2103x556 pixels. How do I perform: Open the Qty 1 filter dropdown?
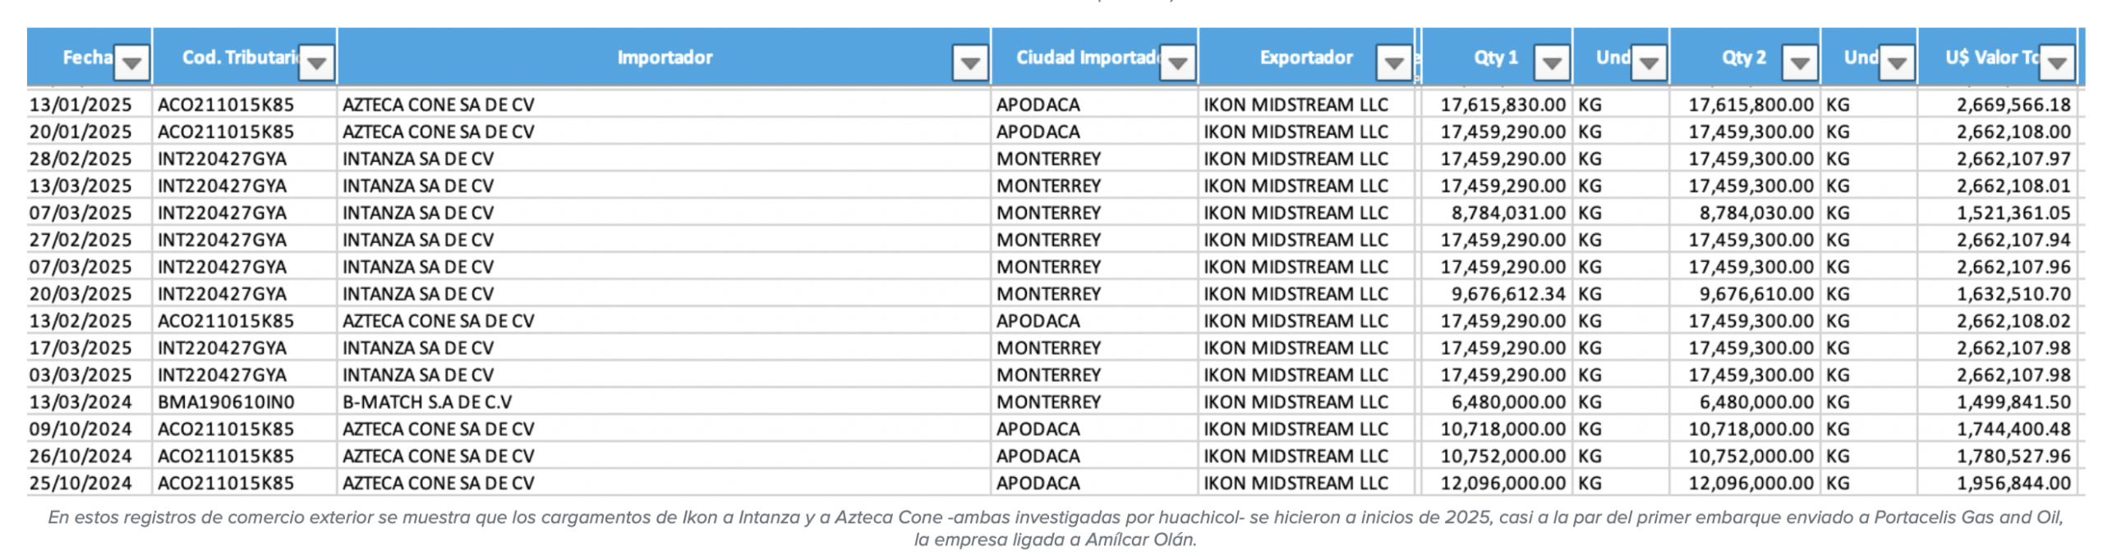1552,62
